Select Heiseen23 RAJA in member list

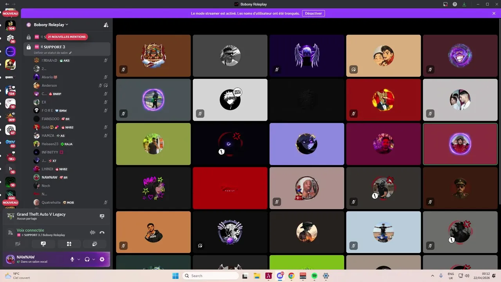[70, 144]
